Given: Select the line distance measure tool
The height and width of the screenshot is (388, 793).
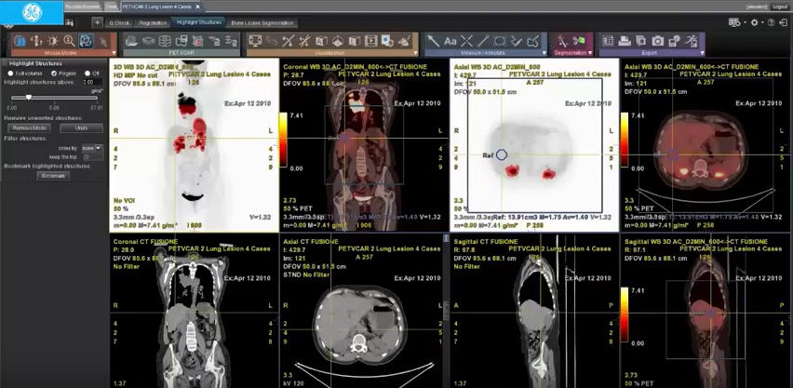Looking at the screenshot, I should pos(483,41).
